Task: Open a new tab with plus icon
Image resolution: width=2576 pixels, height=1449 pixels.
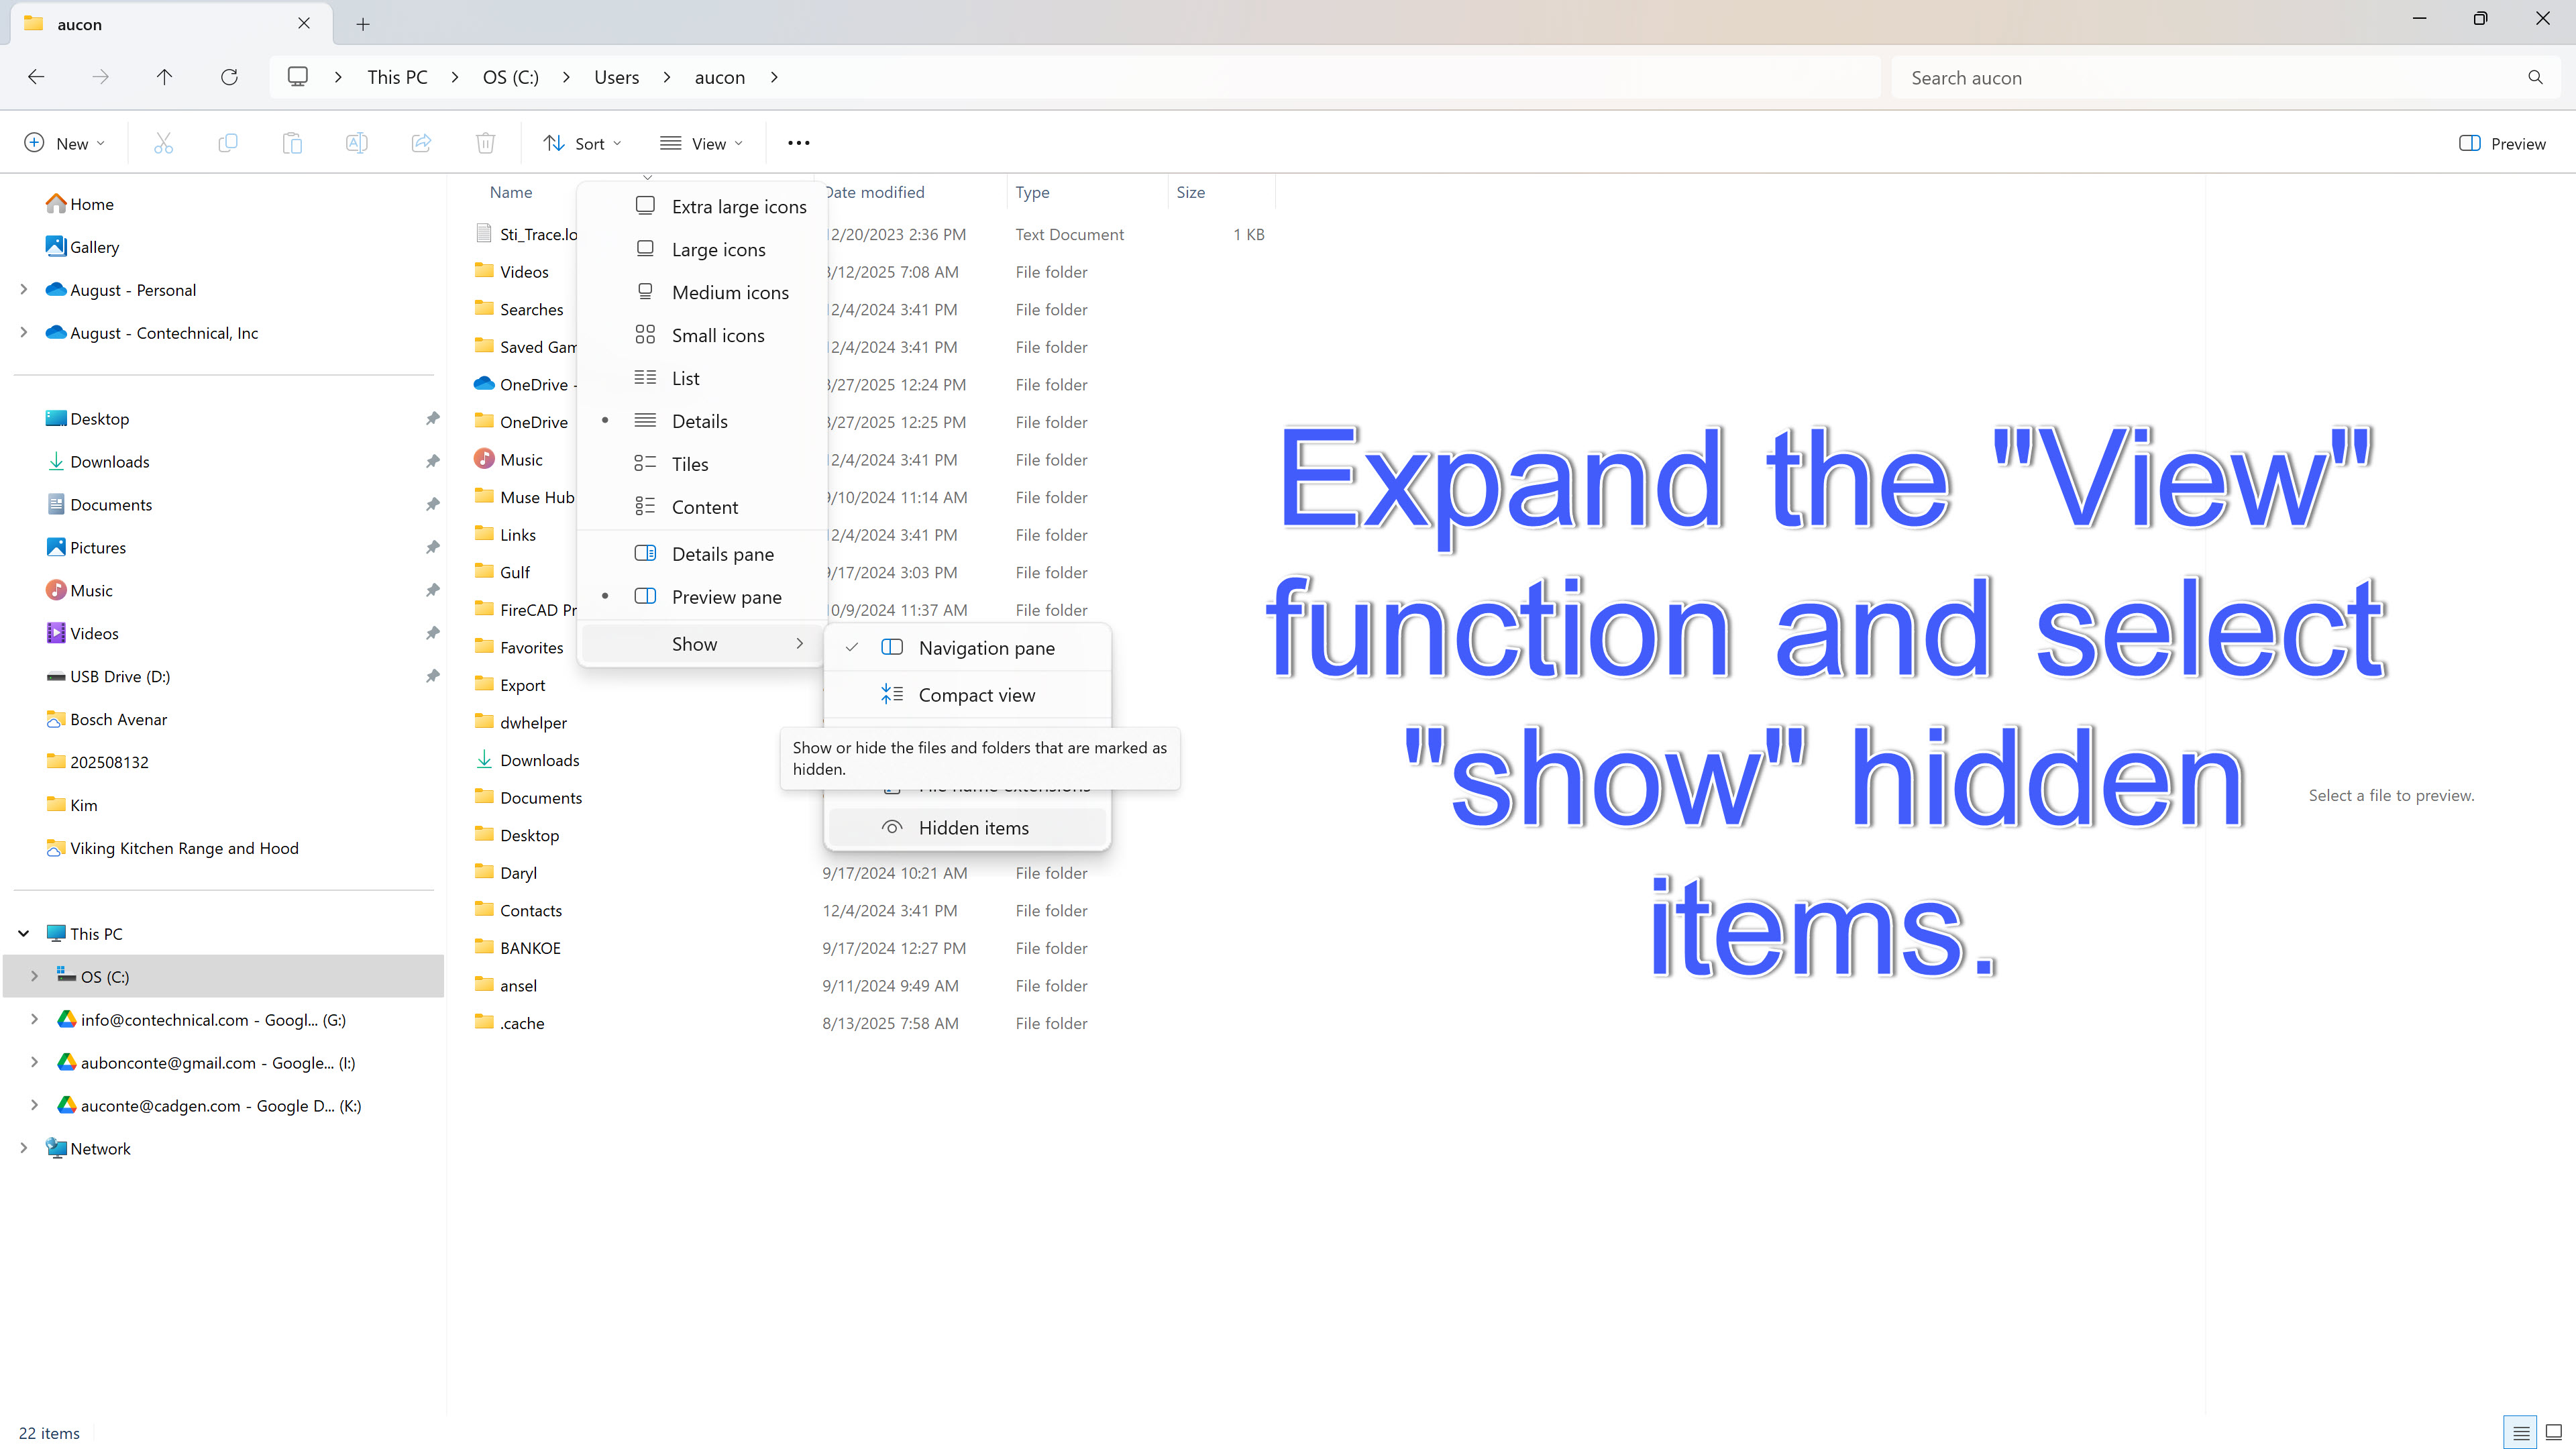Action: click(363, 24)
